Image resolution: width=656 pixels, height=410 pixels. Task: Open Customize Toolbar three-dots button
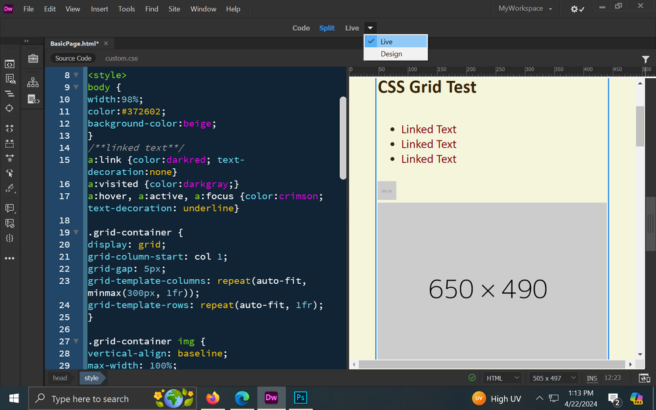tap(9, 258)
